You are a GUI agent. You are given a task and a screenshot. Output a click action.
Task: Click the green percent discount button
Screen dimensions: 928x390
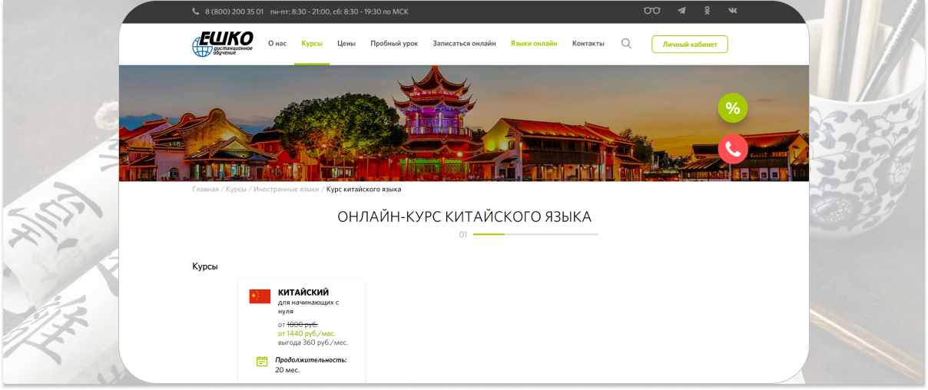click(733, 108)
